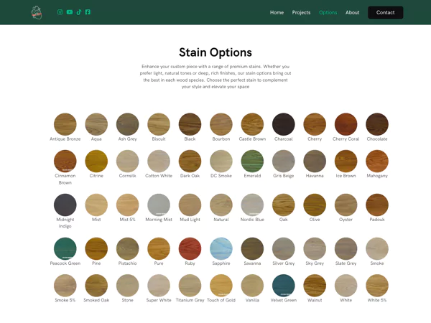Screen dimensions: 431x323
Task: Select the Morning Mist stain swatch
Action: pyautogui.click(x=159, y=205)
